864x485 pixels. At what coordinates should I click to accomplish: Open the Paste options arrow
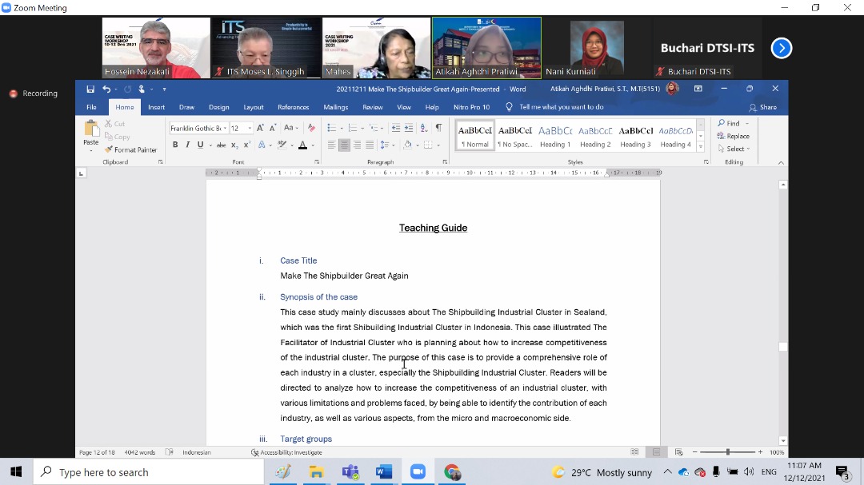point(91,150)
